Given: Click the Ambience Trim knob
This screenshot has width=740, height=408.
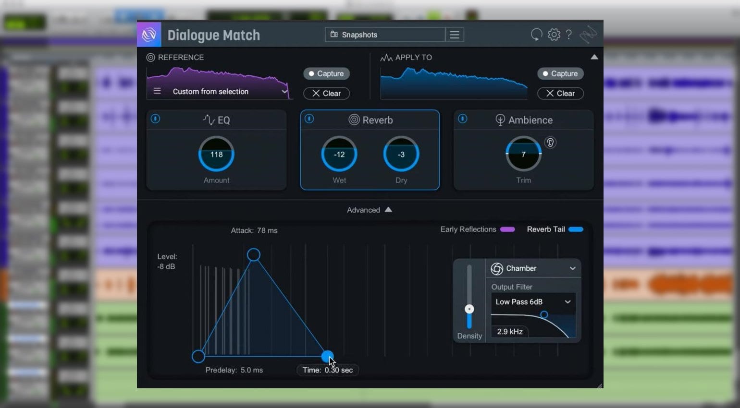Looking at the screenshot, I should point(523,154).
